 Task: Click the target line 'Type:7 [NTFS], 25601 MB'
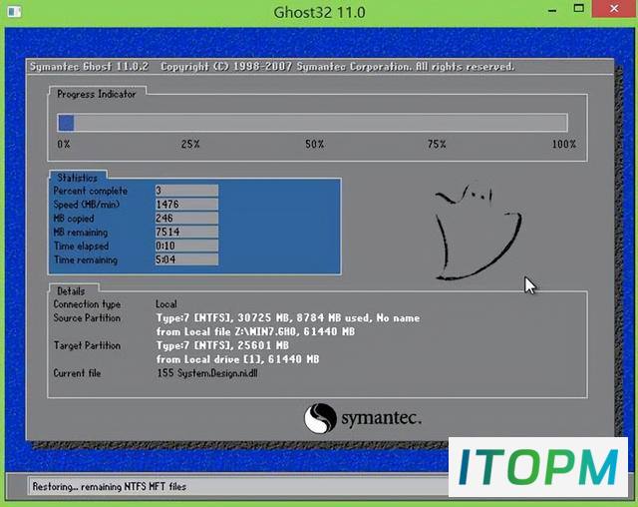222,345
